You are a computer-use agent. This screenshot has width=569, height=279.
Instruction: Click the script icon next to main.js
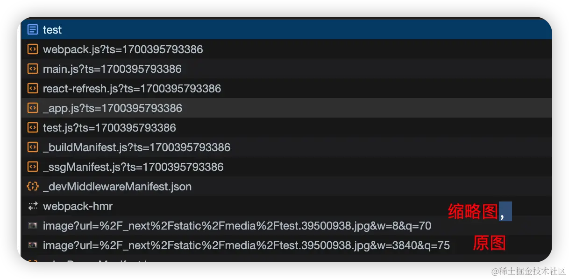33,69
